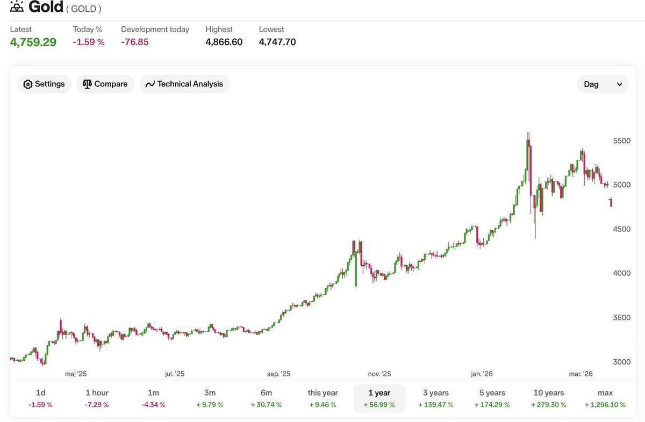
Task: Click the 5500 price axis label
Action: coord(621,141)
